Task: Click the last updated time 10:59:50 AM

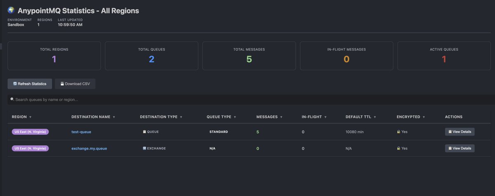Action: (70, 25)
